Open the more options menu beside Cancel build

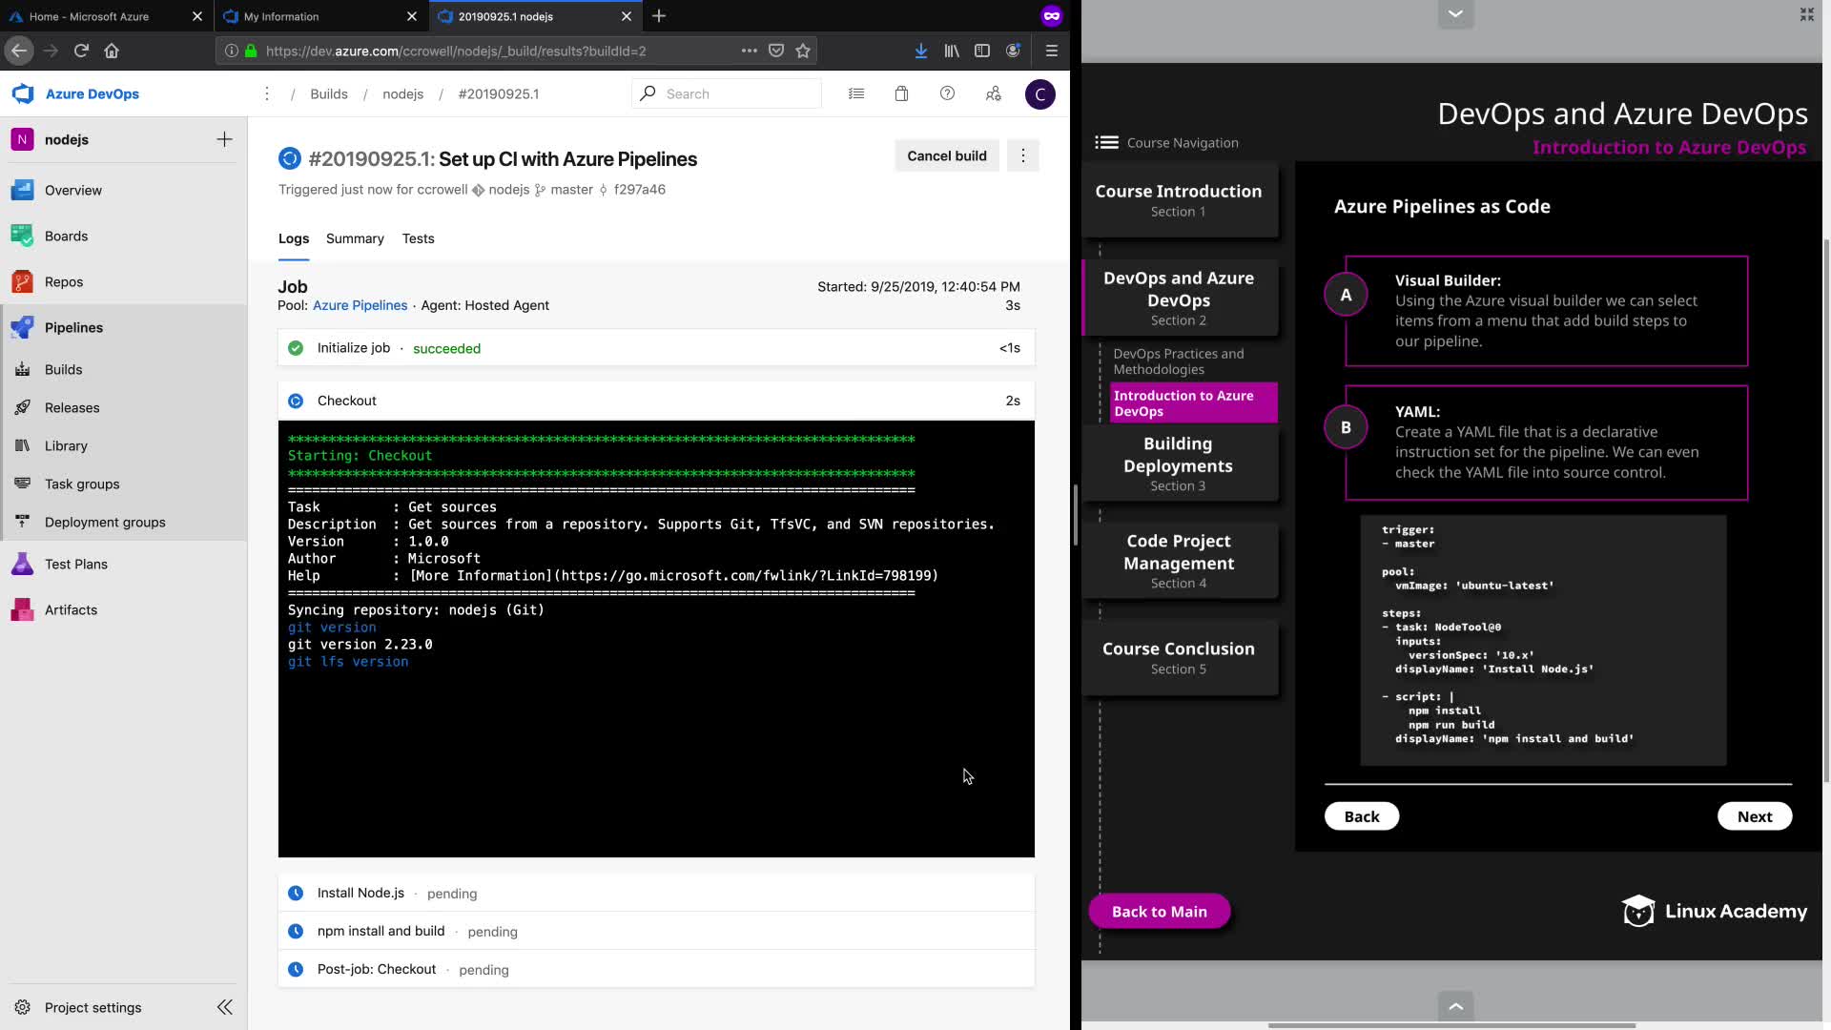(1023, 155)
